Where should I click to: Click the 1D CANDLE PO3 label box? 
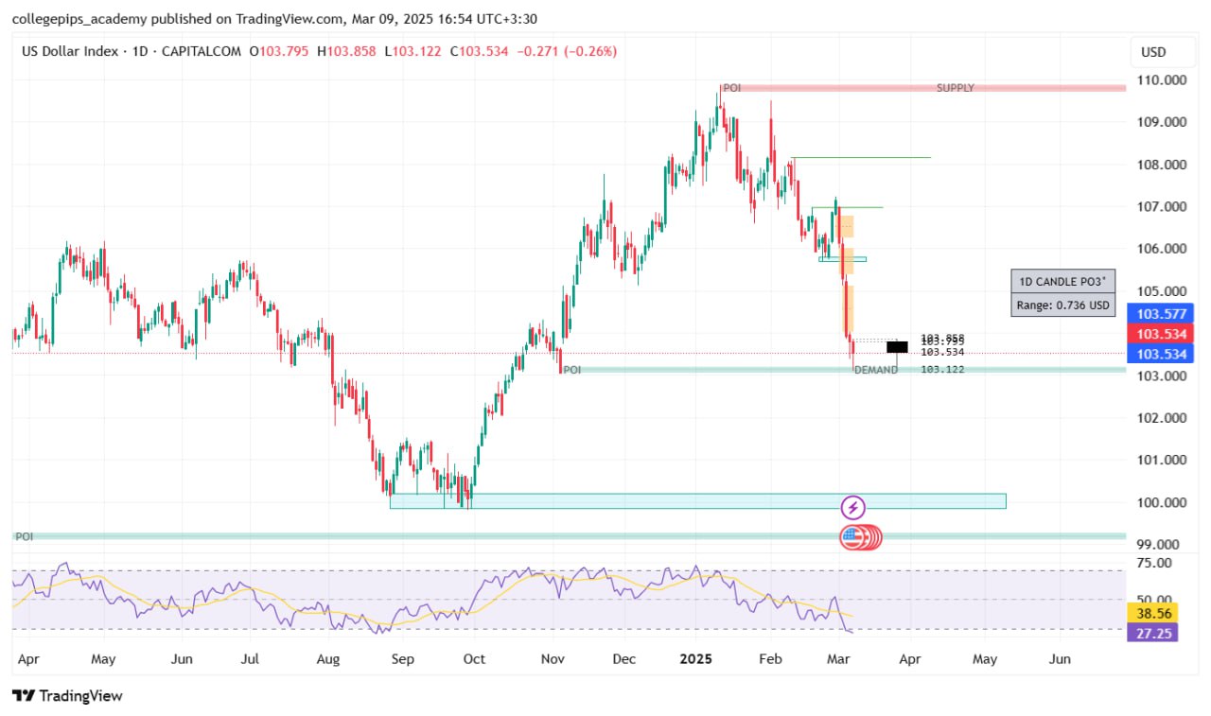pyautogui.click(x=1063, y=281)
